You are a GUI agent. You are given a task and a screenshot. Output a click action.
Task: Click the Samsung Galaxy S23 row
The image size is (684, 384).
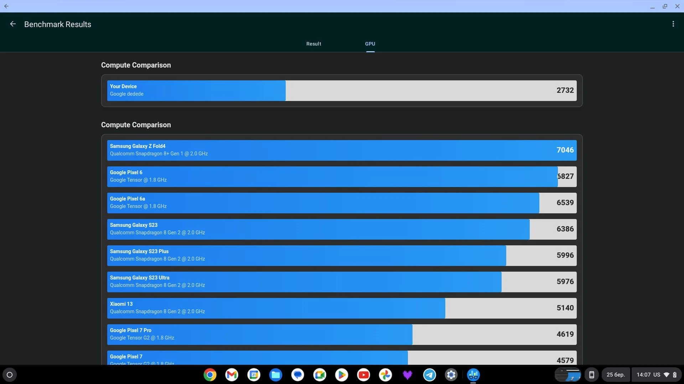pyautogui.click(x=342, y=229)
